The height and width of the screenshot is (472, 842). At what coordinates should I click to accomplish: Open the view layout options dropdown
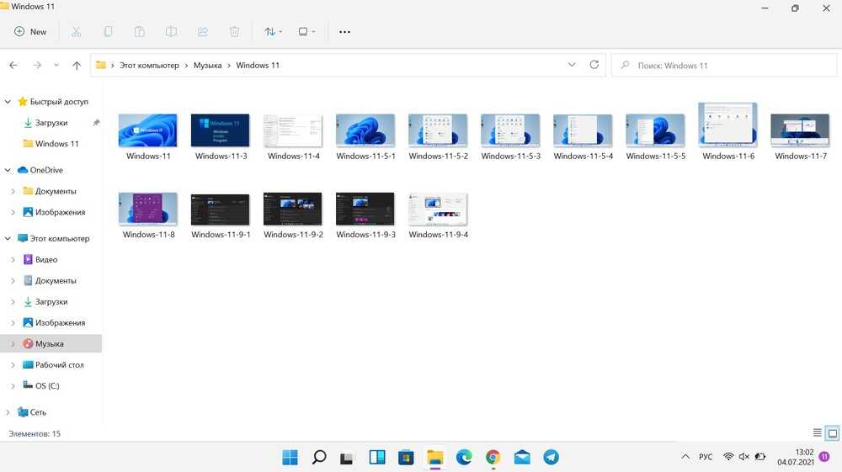click(307, 32)
